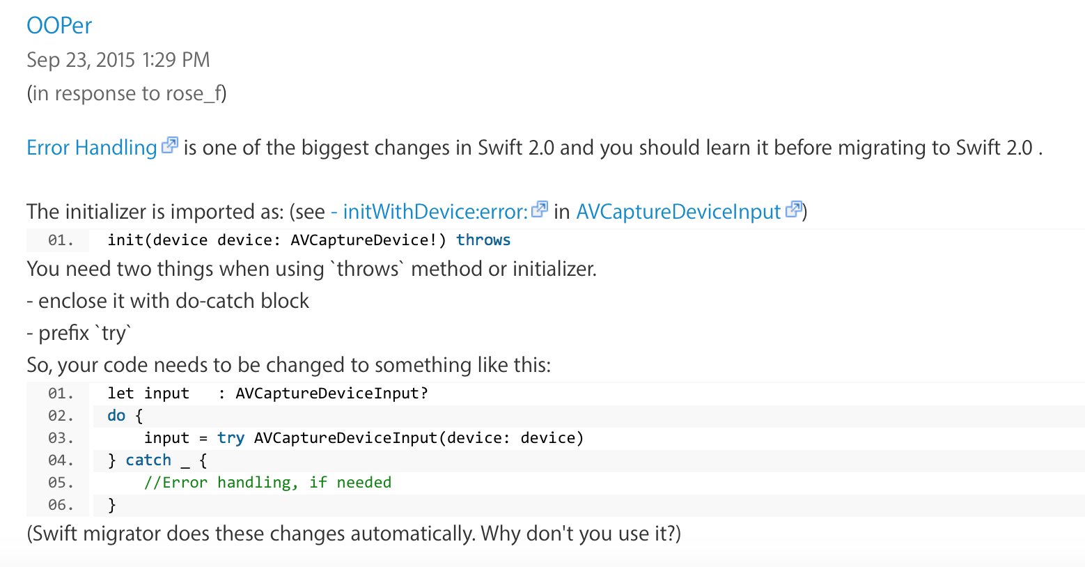The width and height of the screenshot is (1085, 567).
Task: Click external-link icon next to AVCaptureDeviceInput
Action: coord(794,210)
